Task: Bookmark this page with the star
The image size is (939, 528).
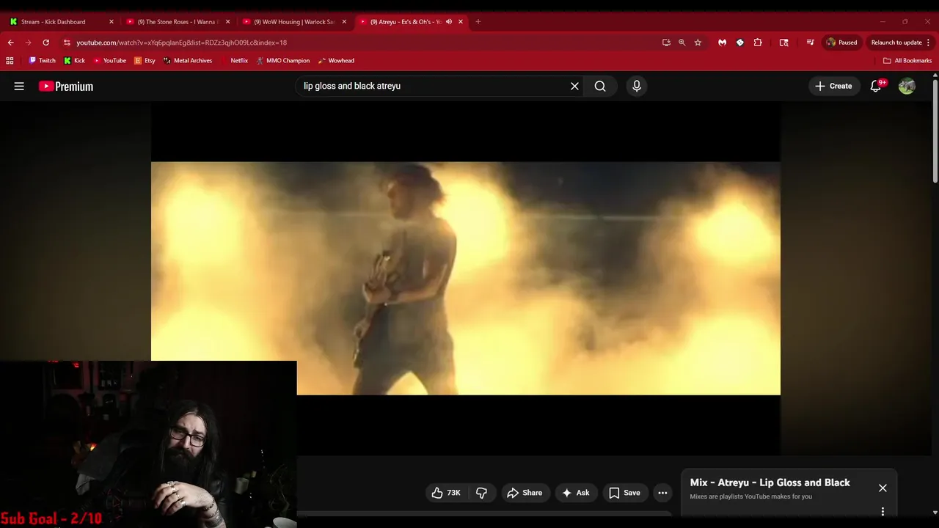Action: click(x=698, y=43)
